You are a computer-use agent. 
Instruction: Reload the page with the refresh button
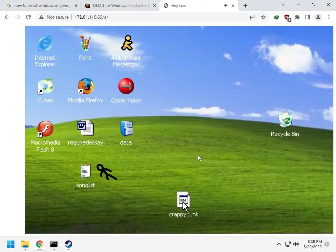pyautogui.click(x=28, y=17)
